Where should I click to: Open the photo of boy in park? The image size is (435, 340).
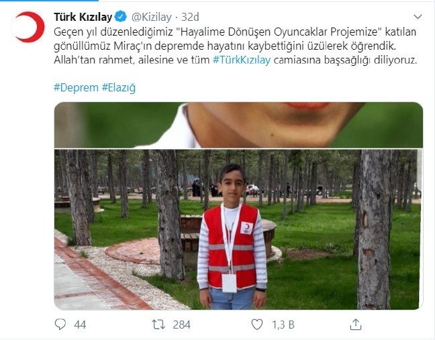[x=238, y=229]
